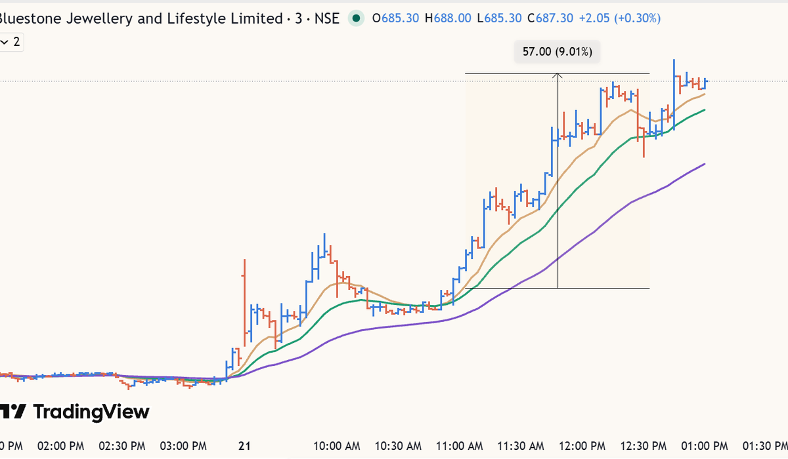Expand the indicators collapse chevron labeled 2
The image size is (788, 459).
click(11, 43)
